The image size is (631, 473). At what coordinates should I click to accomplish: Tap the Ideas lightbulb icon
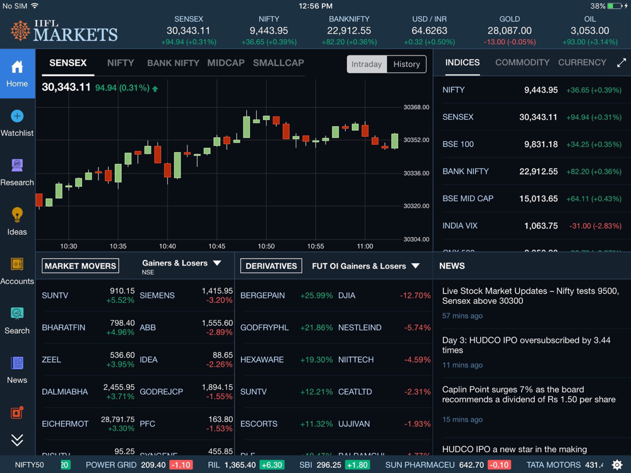point(17,215)
